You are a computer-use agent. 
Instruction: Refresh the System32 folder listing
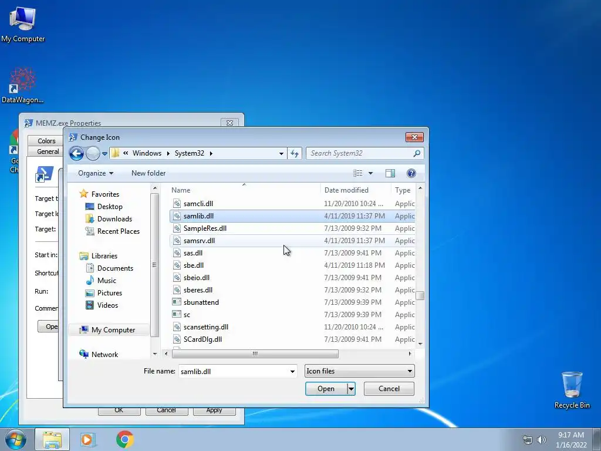[295, 153]
